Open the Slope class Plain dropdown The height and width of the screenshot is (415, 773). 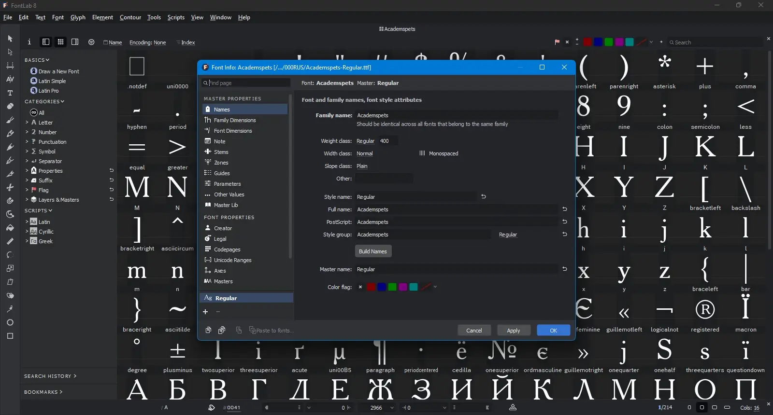click(362, 166)
